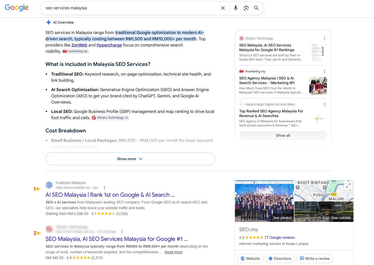Open SEO Agency Malaysia iMarketing MY source card
Image resolution: width=374 pixels, height=265 pixels.
pyautogui.click(x=267, y=80)
